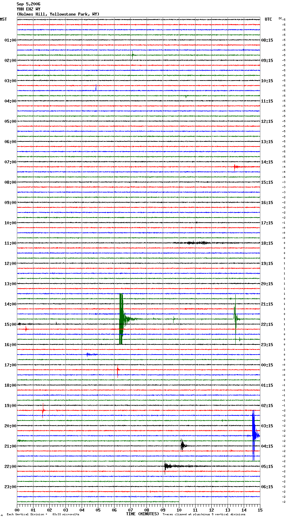
Task: Click the "Each Vertical Division = 83.33 microvolts" note
Action: pos(43,514)
